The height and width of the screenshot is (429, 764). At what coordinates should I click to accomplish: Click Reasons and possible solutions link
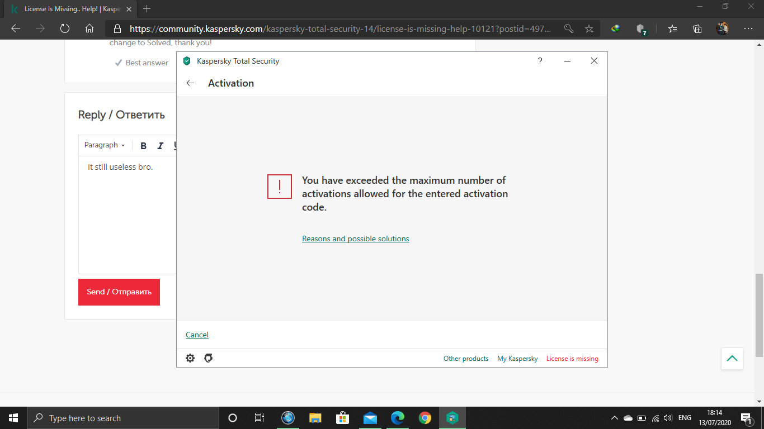coord(356,239)
